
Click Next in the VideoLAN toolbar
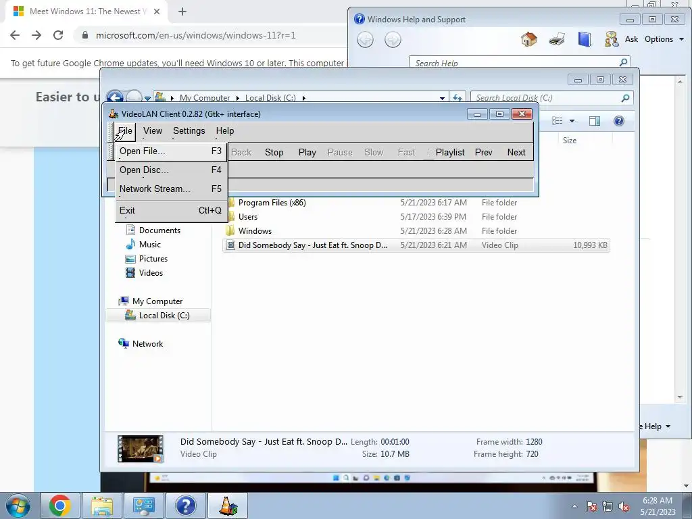[516, 152]
